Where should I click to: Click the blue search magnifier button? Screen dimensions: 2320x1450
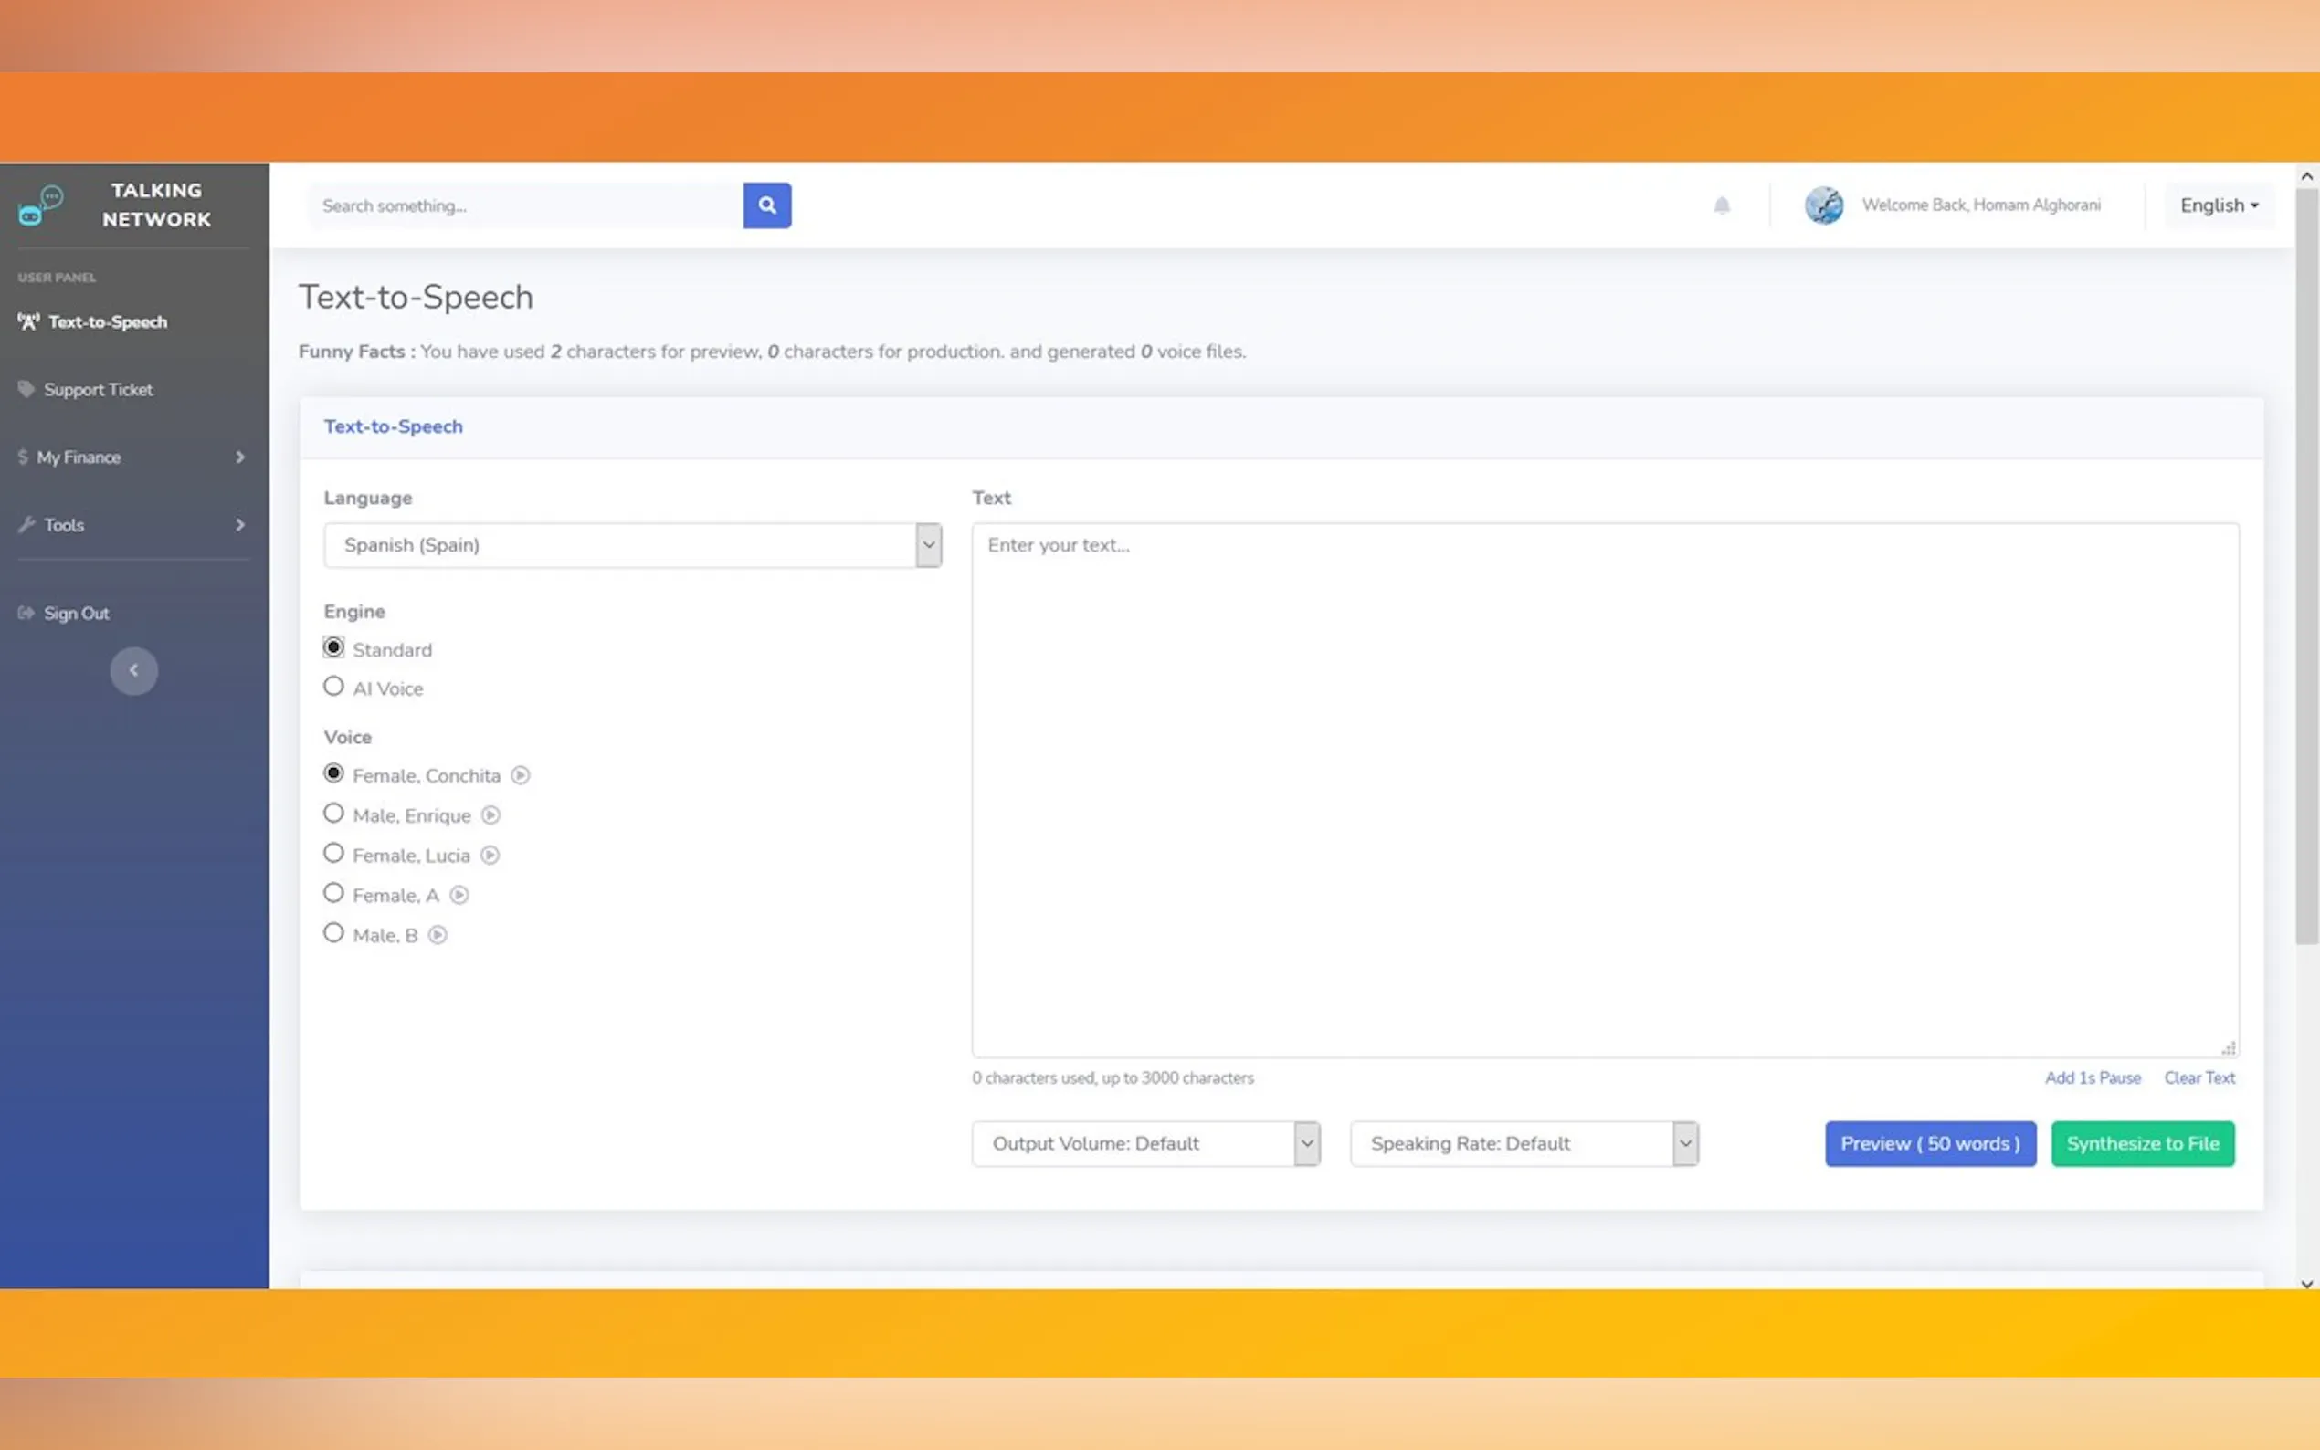click(x=766, y=205)
